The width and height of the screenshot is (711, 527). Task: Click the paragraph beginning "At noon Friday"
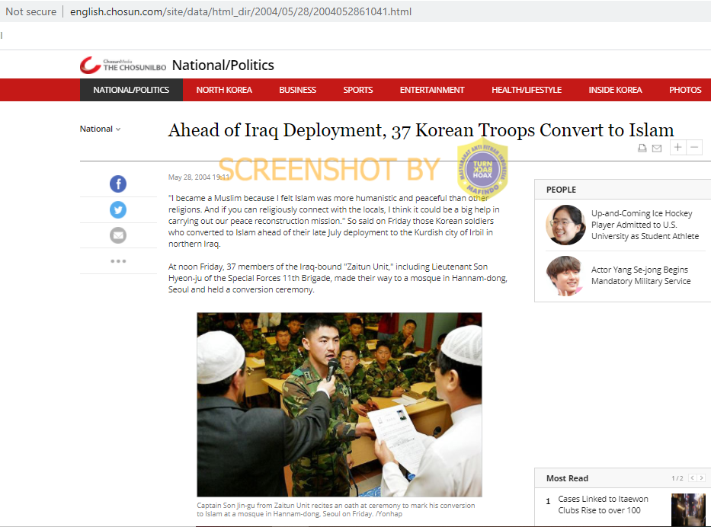pos(338,278)
